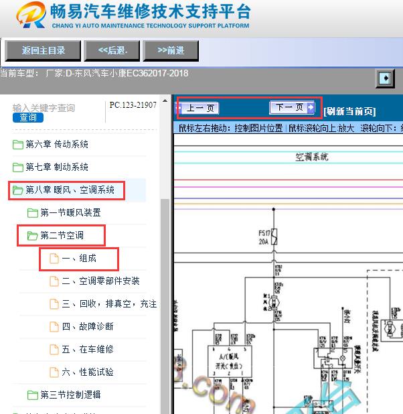Open 三、回收,排真空,充注 page
The height and width of the screenshot is (414, 403).
click(109, 304)
